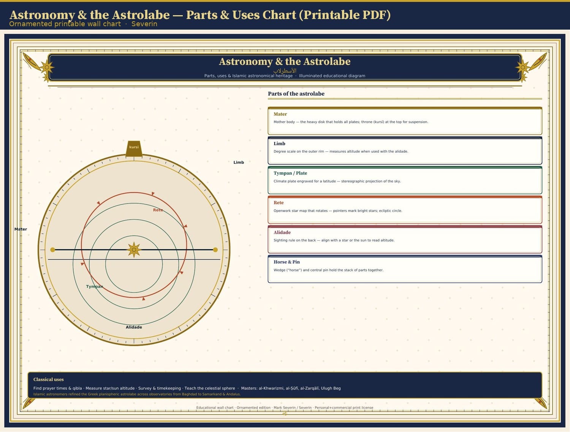Select the left gold endpoint of the alidade bar
This screenshot has height=432, width=570.
click(x=52, y=250)
